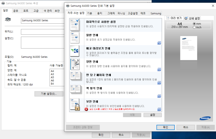Select A3 in available paper list
Screen dimensions: 216x139
(52, 74)
